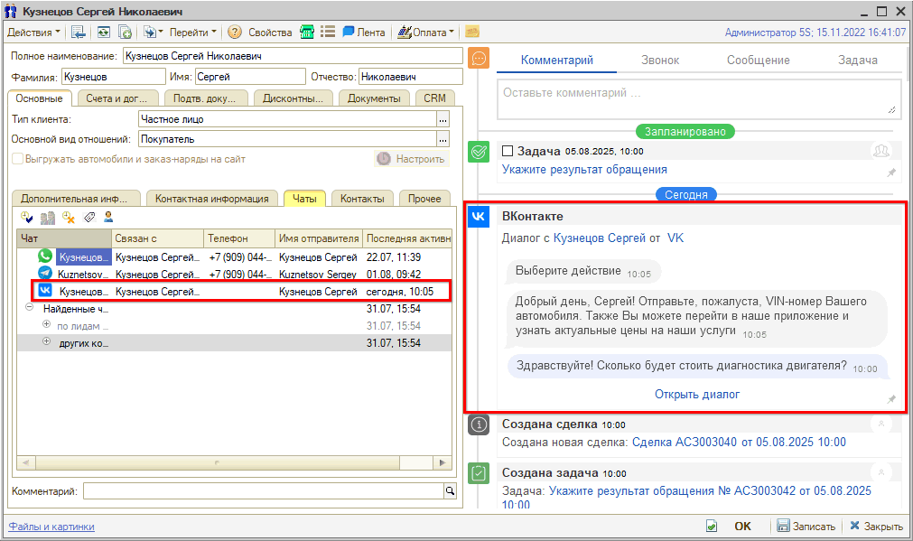Open the Контактная информация tab
The width and height of the screenshot is (913, 541).
click(x=211, y=199)
